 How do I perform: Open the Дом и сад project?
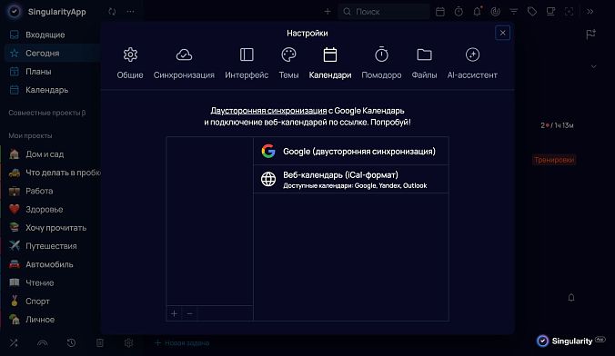tap(51, 153)
